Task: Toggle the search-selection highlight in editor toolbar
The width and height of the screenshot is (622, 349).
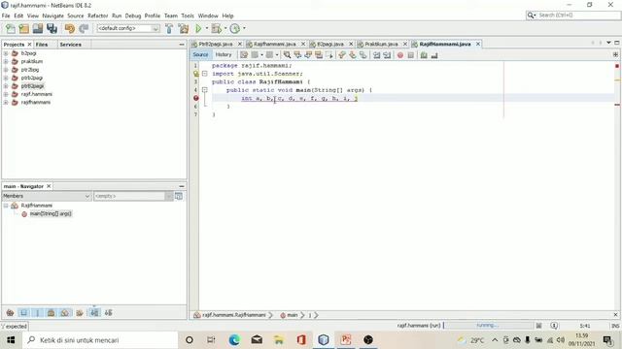Action: point(319,55)
